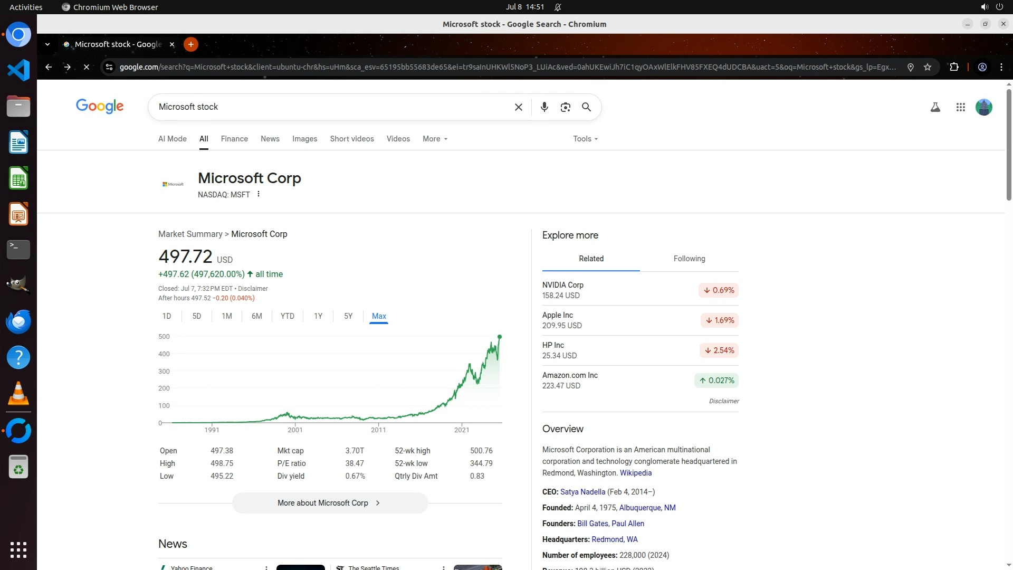
Task: Open Google Lens image search icon
Action: pyautogui.click(x=565, y=107)
